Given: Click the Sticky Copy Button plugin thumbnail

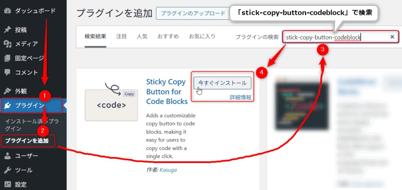Looking at the screenshot, I should (111, 101).
